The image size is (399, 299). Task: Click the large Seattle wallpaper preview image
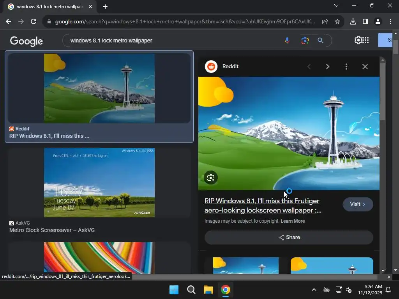289,133
